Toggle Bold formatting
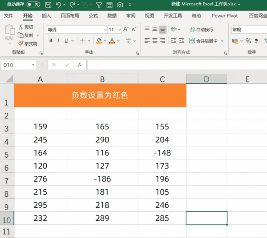Image resolution: width=267 pixels, height=238 pixels. tap(51, 41)
